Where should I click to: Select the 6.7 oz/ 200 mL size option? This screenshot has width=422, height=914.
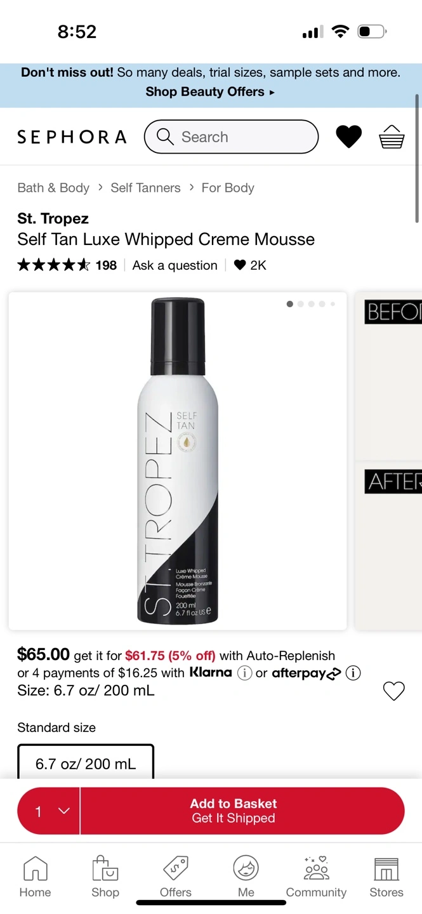pos(86,762)
